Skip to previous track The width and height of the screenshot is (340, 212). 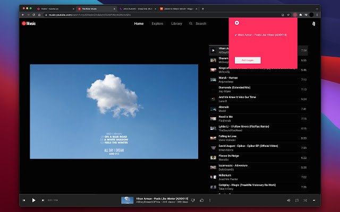(24, 200)
